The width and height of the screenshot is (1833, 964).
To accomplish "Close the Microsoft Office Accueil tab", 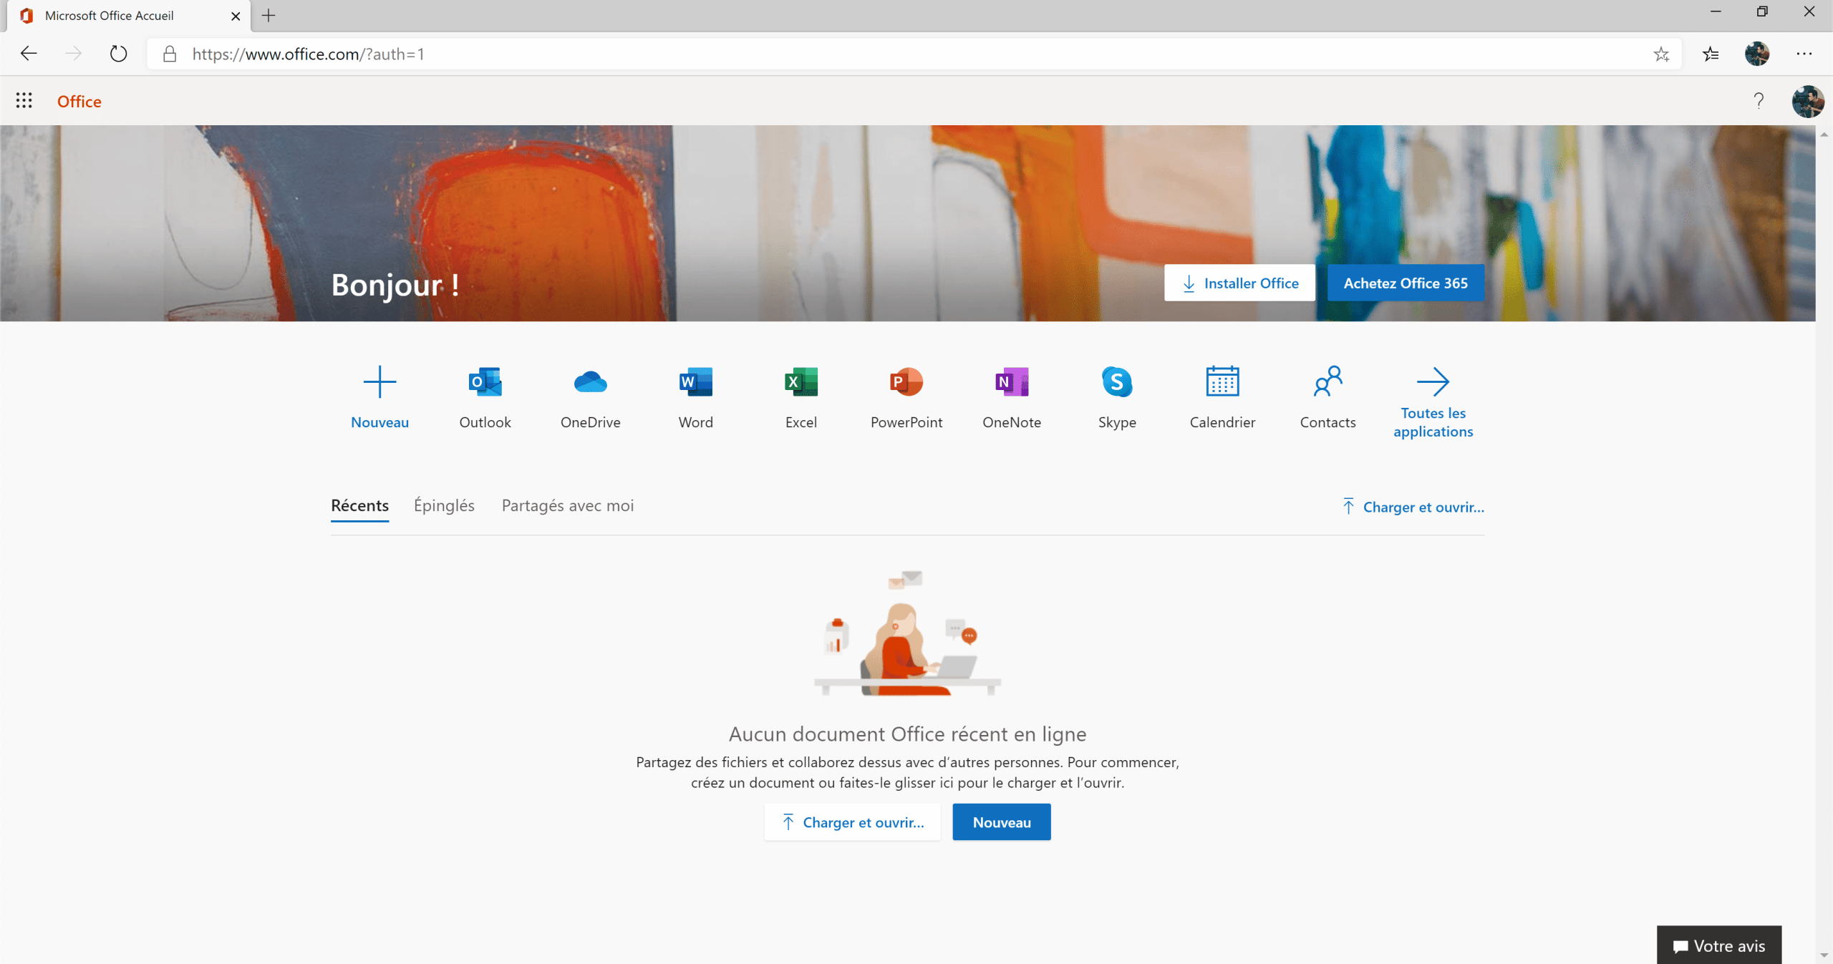I will coord(235,16).
